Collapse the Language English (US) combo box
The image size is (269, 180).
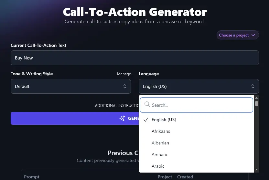[199, 86]
